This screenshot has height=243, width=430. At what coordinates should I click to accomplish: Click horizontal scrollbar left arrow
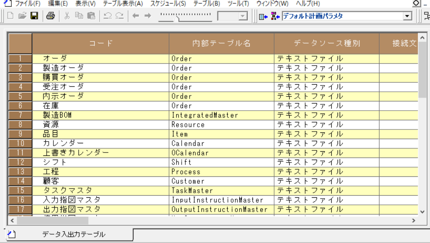12,221
